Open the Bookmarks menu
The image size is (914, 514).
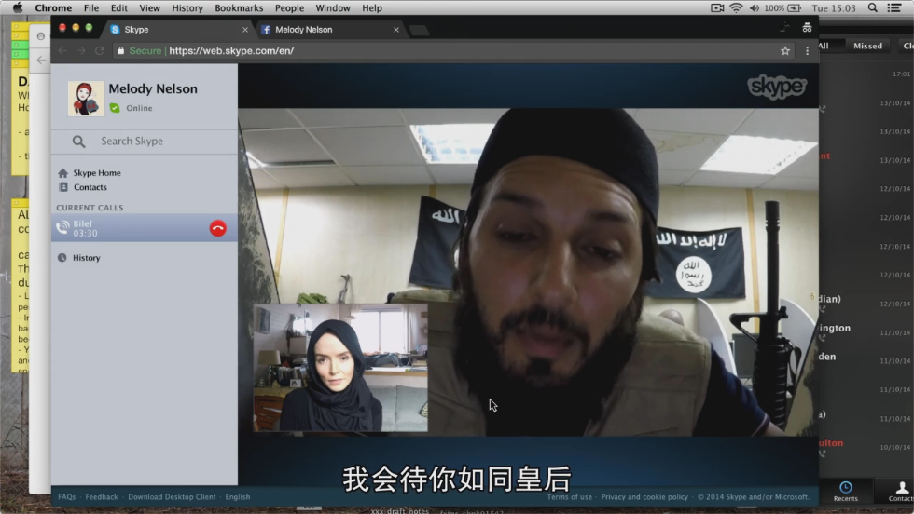239,8
